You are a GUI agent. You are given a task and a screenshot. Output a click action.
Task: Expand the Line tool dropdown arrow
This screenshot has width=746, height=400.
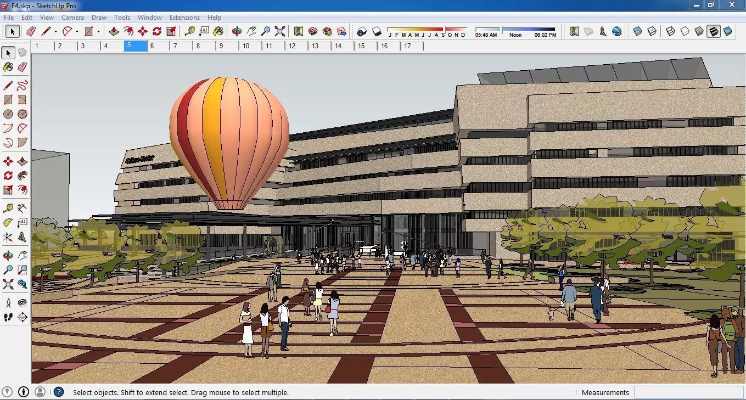point(55,32)
